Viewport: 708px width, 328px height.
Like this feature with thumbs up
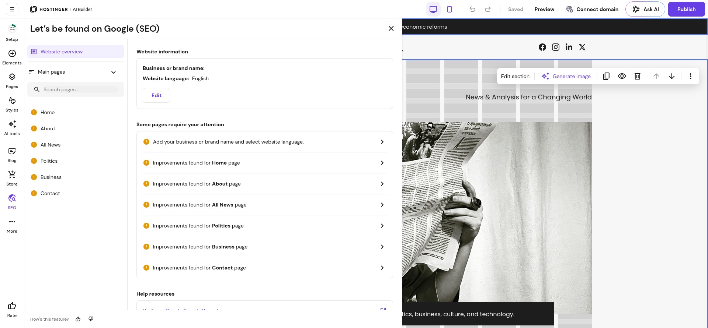click(x=78, y=319)
